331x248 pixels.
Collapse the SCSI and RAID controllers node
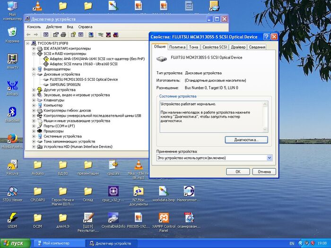(x=34, y=53)
